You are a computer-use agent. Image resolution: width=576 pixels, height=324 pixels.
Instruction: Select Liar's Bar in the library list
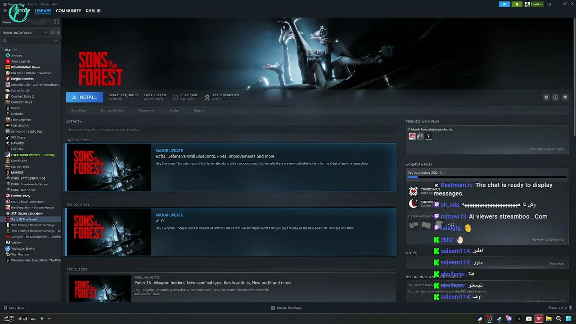[x=18, y=149]
